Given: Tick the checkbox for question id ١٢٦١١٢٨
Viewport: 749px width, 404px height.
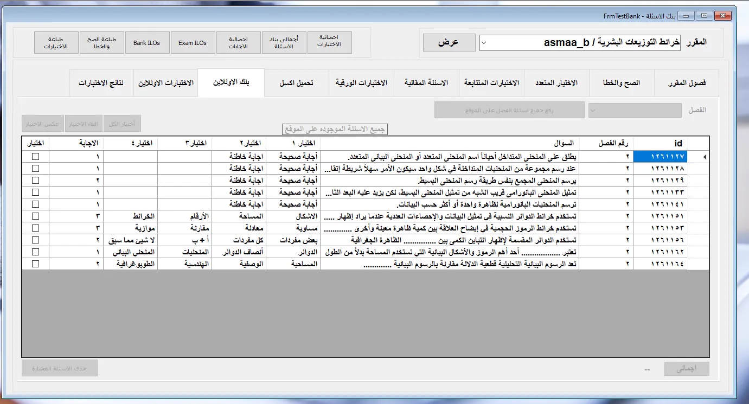Looking at the screenshot, I should tap(36, 168).
